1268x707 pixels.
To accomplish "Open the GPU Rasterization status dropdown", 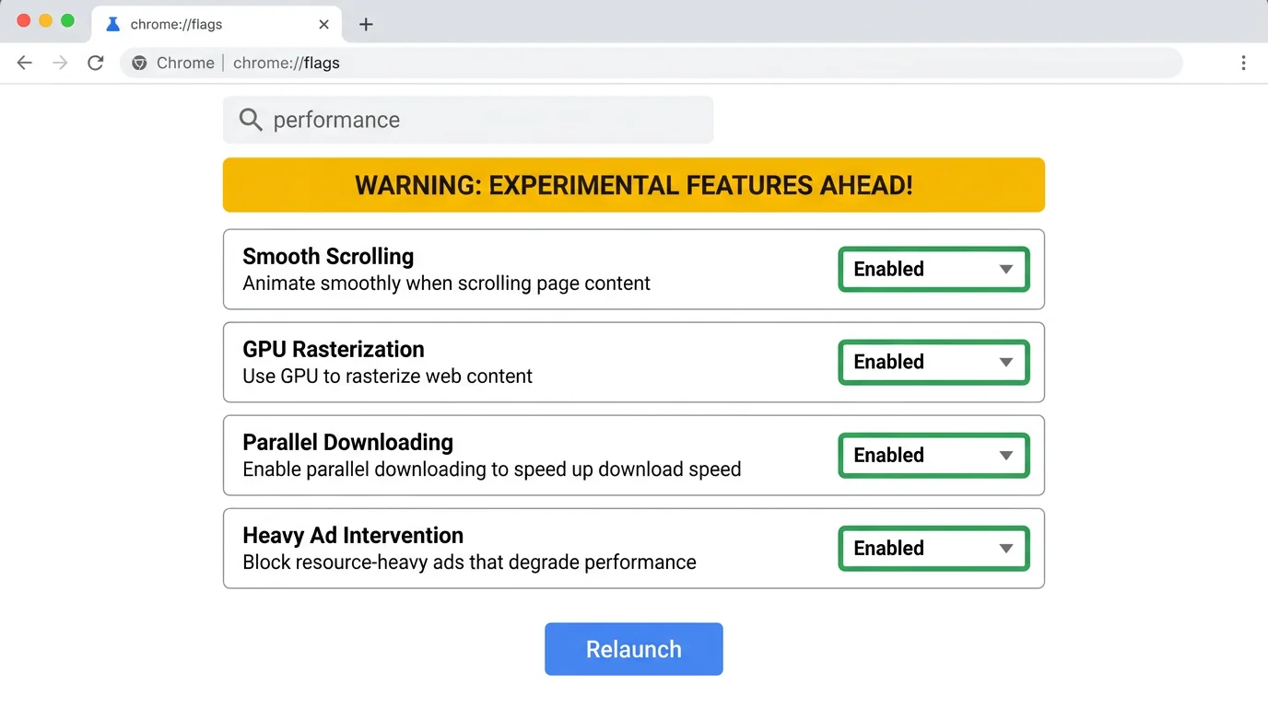I will coord(933,362).
